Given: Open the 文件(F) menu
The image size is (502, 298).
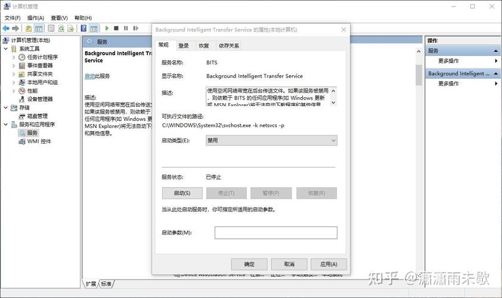Looking at the screenshot, I should (13, 18).
